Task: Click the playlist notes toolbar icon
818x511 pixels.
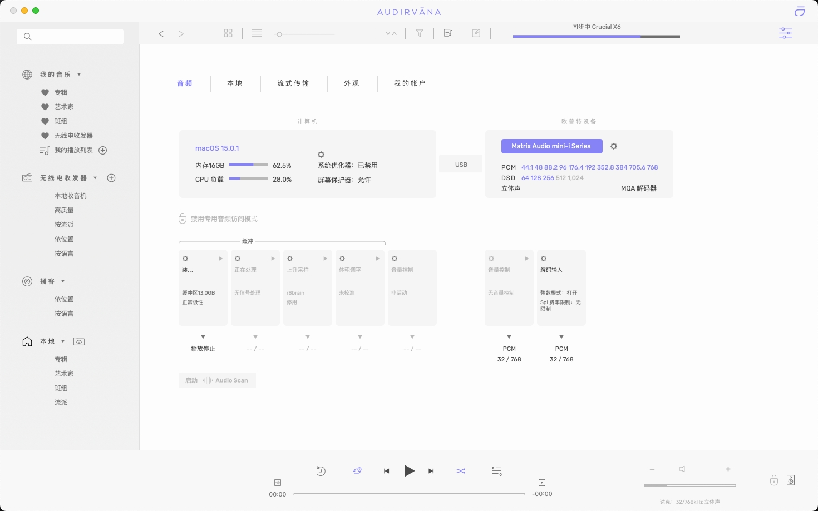Action: tap(448, 33)
